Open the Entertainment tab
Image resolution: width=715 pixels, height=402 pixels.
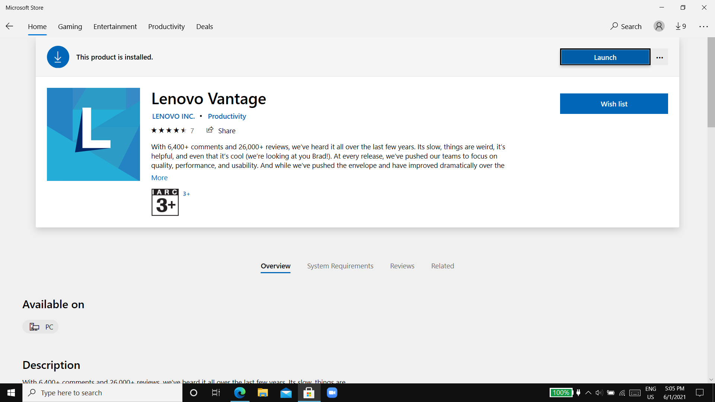tap(115, 26)
